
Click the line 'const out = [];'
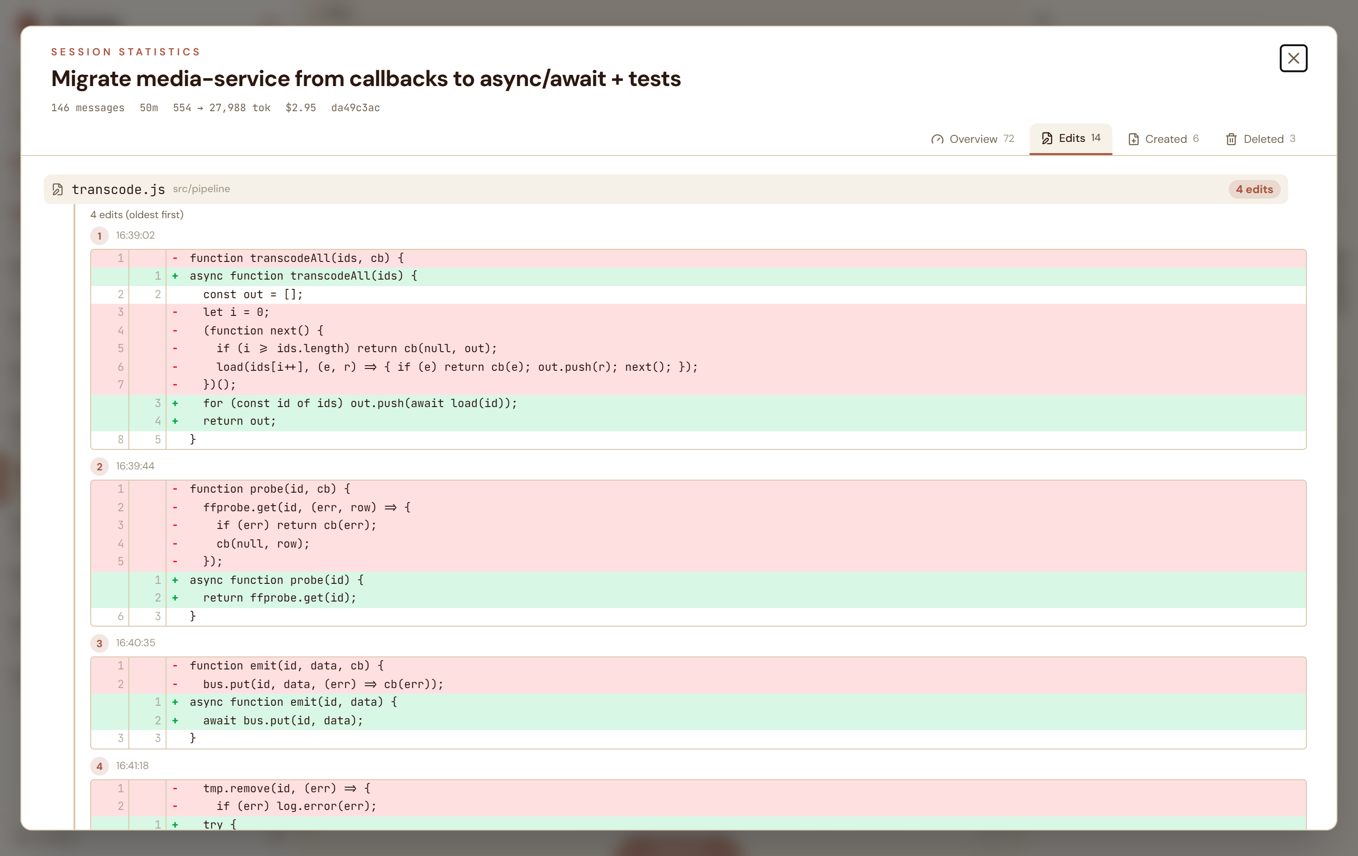coord(698,294)
